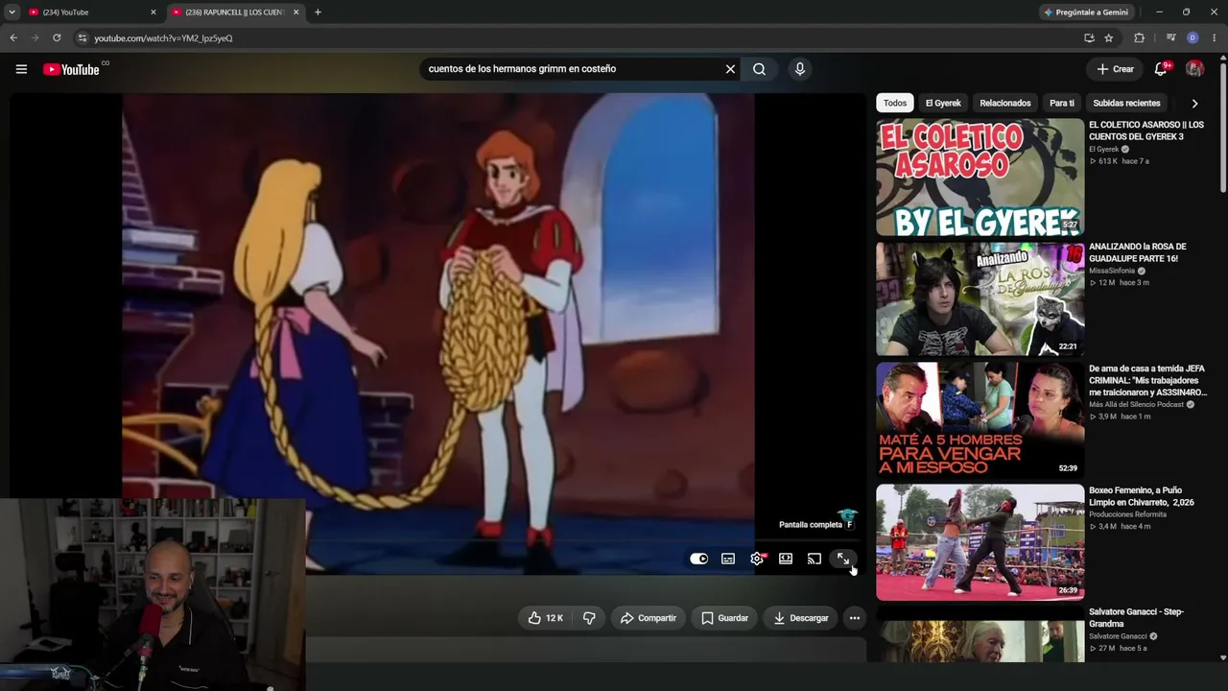Open subtitles control in the player
This screenshot has height=691, width=1228.
click(x=728, y=559)
